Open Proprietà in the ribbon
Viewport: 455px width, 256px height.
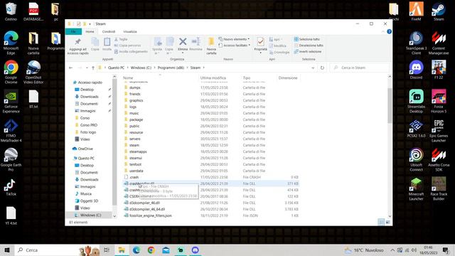tap(261, 45)
